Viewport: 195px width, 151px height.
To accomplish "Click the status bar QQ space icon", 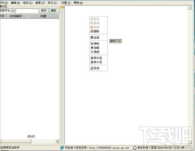I will (x=62, y=148).
